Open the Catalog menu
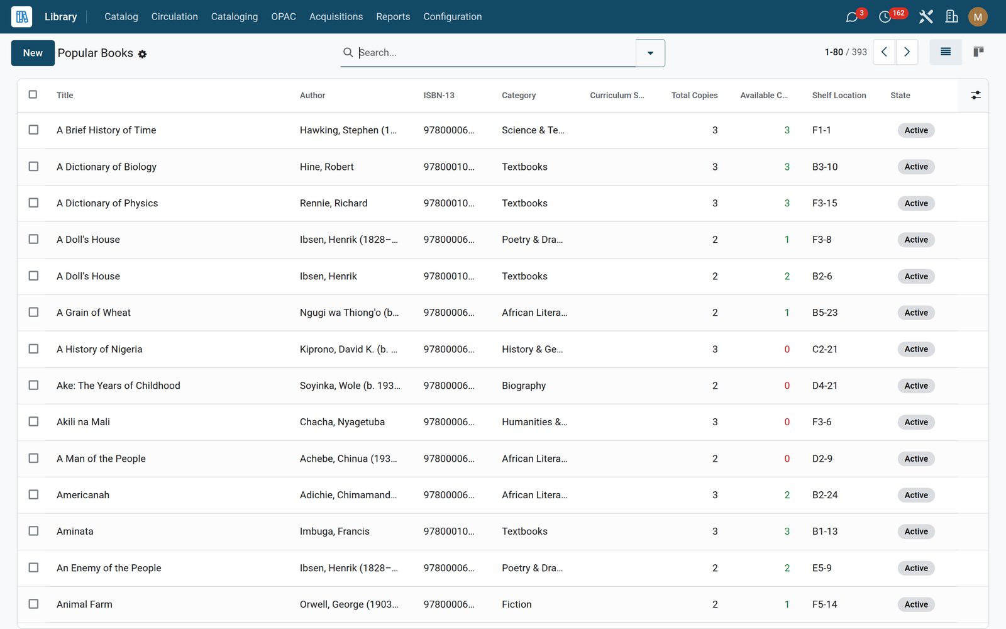1006x629 pixels. pyautogui.click(x=121, y=17)
